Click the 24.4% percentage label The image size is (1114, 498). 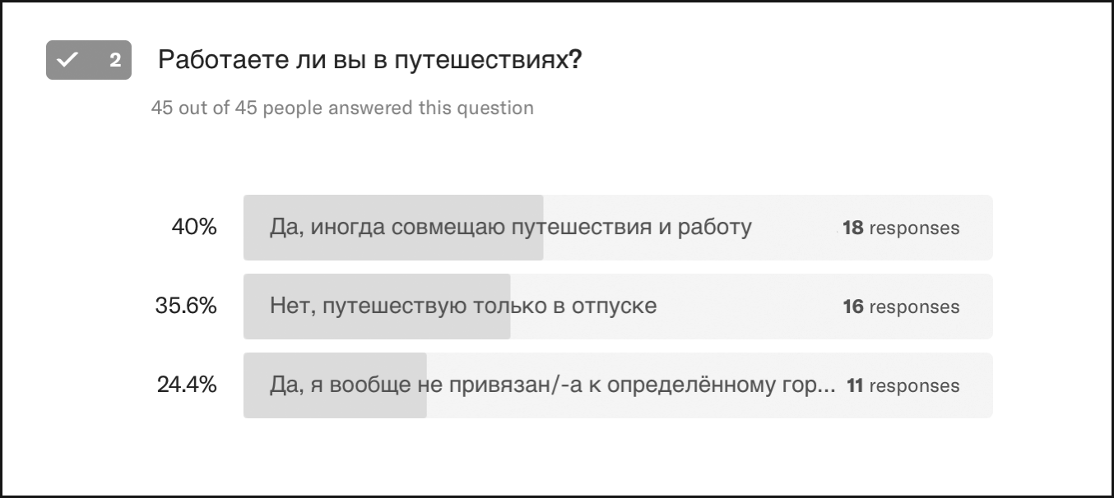click(x=187, y=385)
